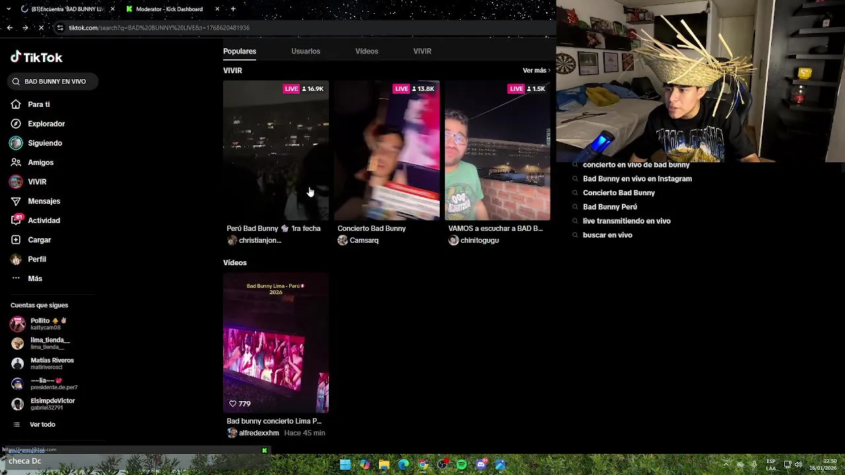Switch to the VIVIR search tab
Viewport: 845px width, 475px height.
pos(422,51)
